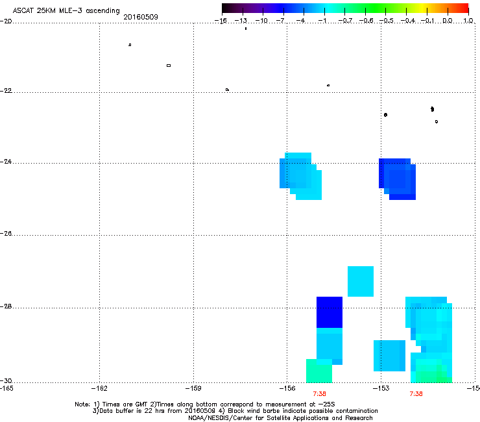Click the longitude axis label -159
This screenshot has width=480, height=422.
click(193, 389)
